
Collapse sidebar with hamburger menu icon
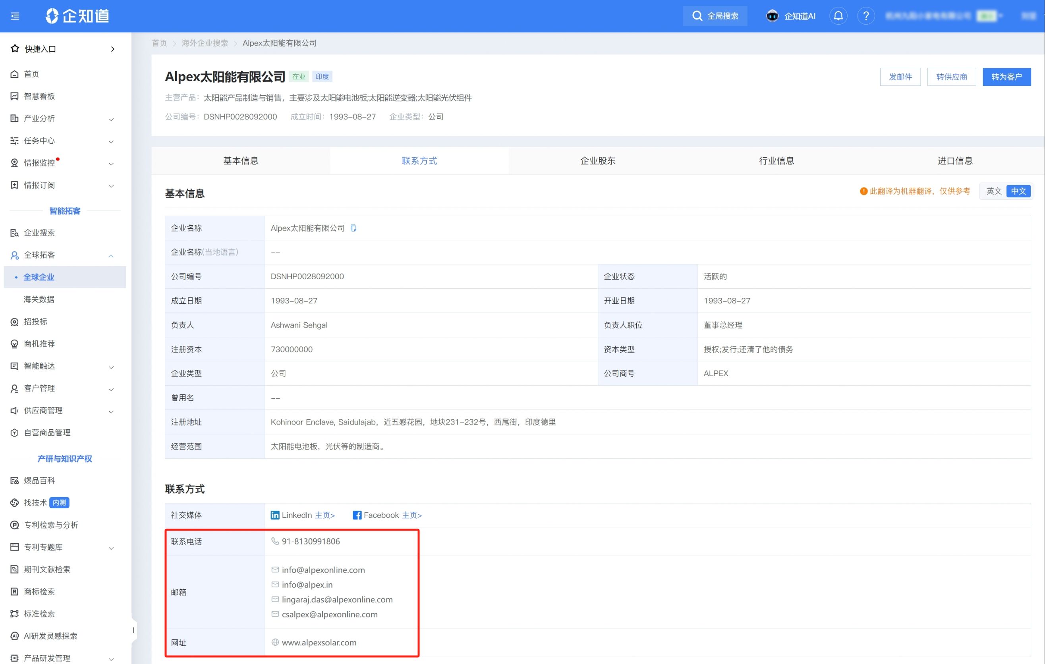15,16
